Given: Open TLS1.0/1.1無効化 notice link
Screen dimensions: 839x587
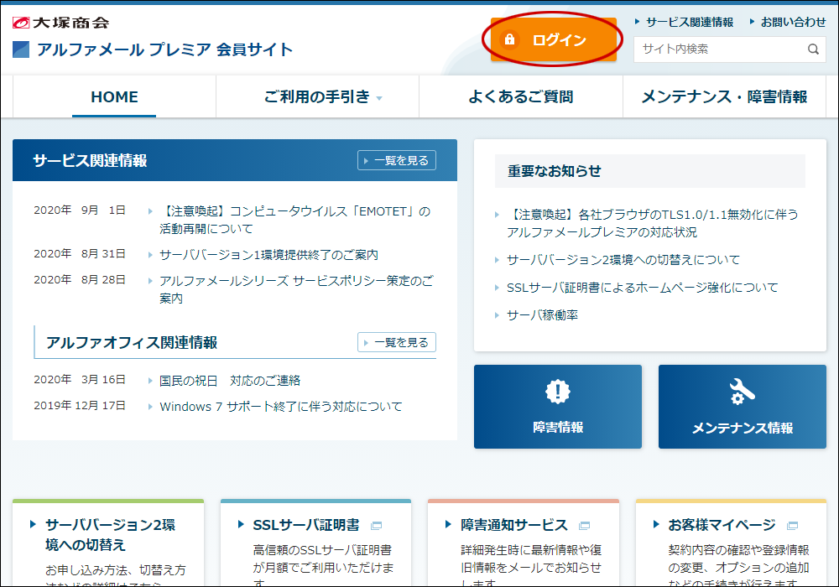Looking at the screenshot, I should coord(652,223).
